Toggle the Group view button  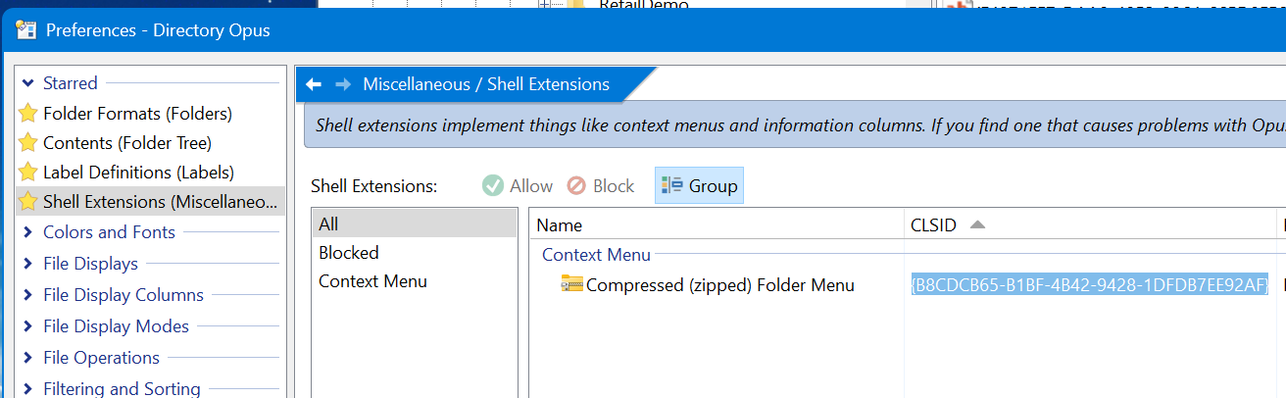[699, 186]
